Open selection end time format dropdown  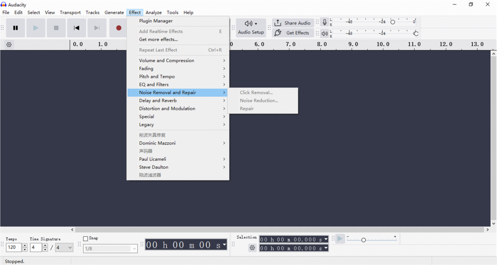pyautogui.click(x=326, y=248)
